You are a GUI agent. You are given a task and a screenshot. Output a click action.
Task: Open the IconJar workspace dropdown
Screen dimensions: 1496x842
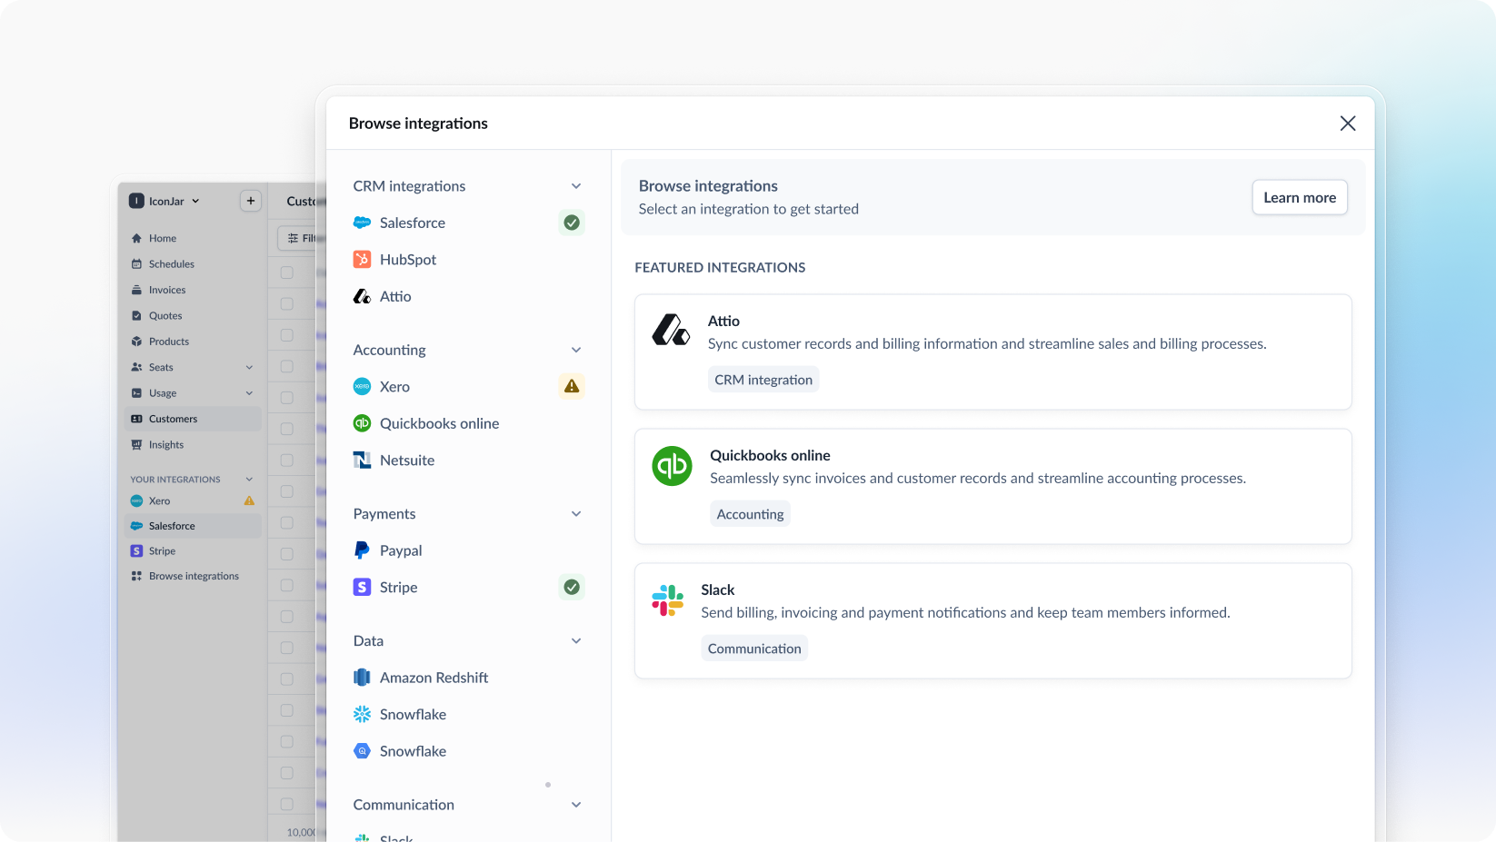coord(165,201)
